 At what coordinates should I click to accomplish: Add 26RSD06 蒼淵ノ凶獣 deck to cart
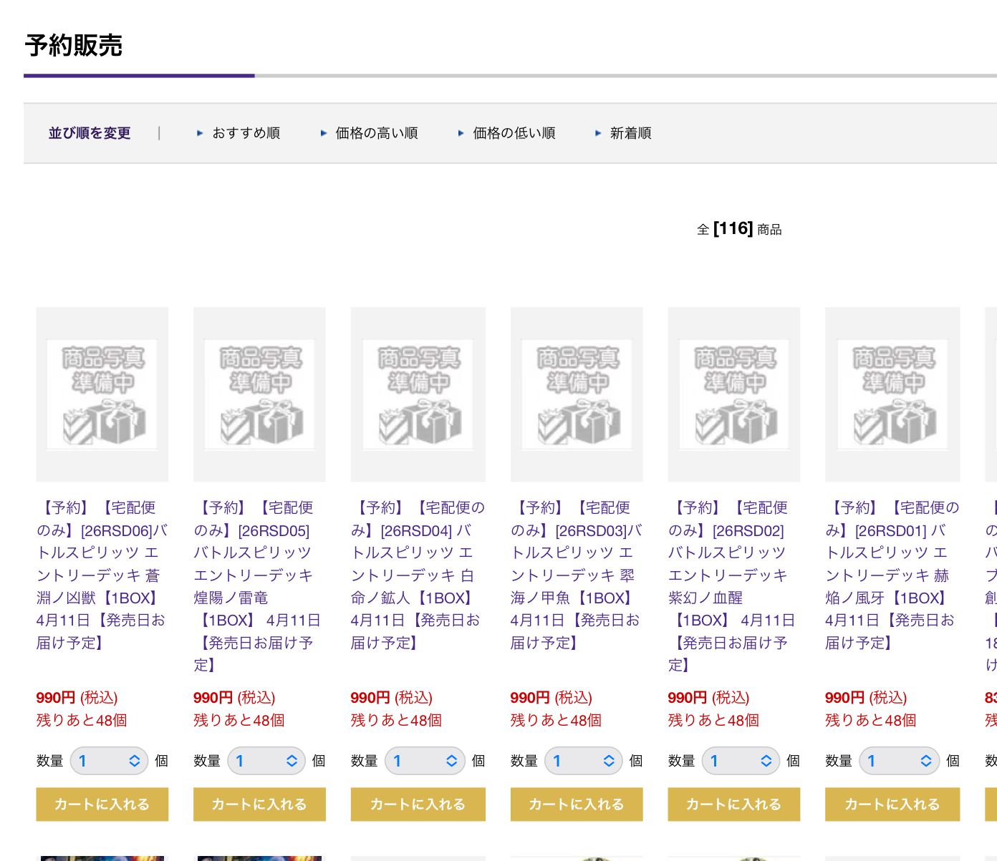coord(102,804)
